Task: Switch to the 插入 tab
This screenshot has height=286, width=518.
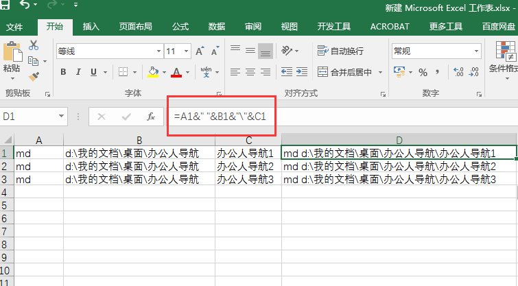Action: coord(91,27)
